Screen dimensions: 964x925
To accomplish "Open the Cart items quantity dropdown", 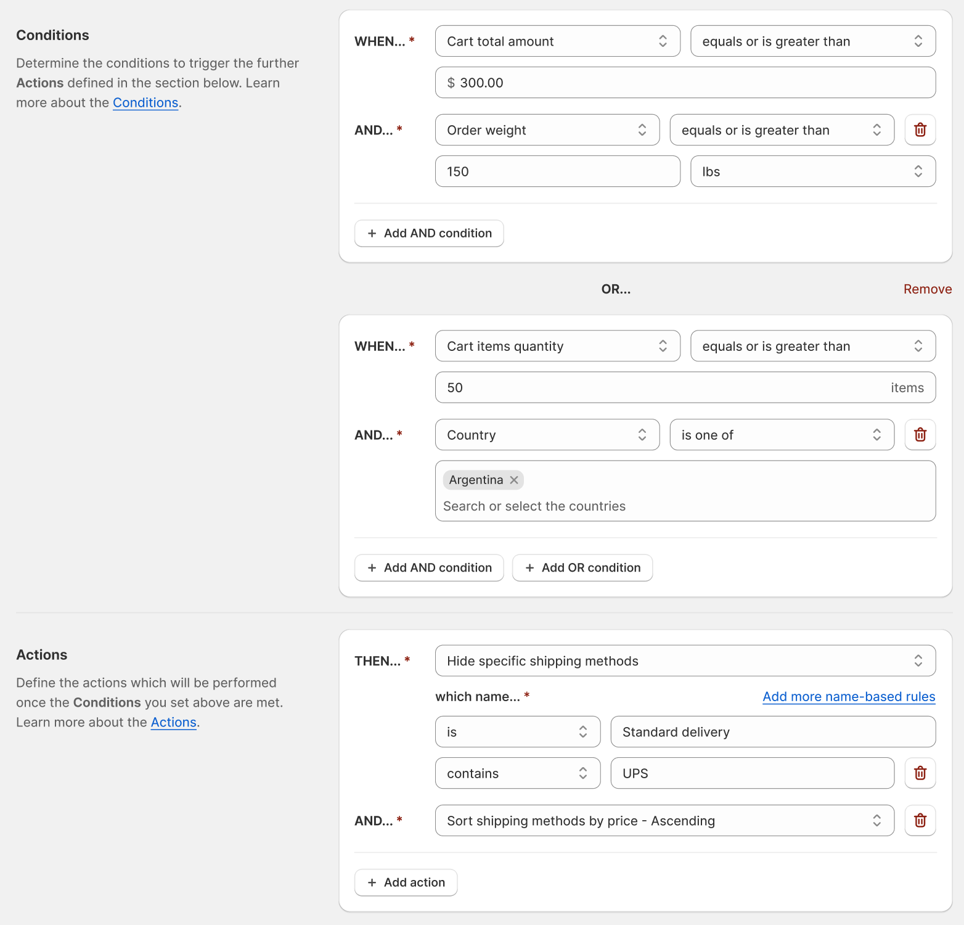I will [x=558, y=346].
